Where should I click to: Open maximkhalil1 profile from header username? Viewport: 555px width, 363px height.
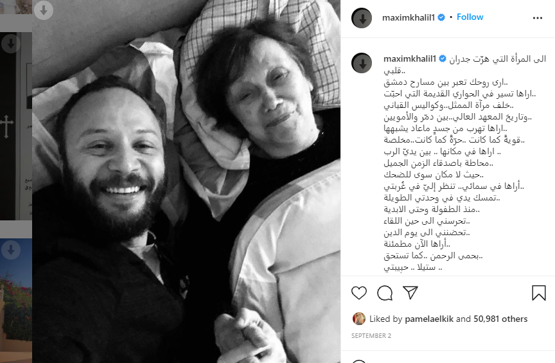click(x=408, y=18)
